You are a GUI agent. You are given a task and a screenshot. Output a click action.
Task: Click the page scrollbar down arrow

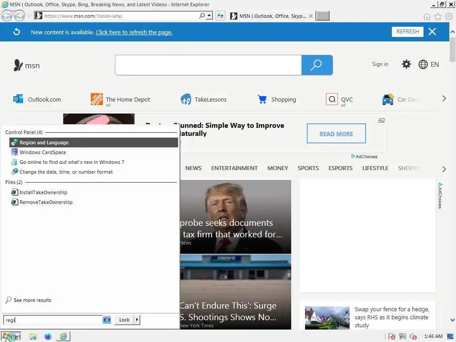[x=452, y=320]
